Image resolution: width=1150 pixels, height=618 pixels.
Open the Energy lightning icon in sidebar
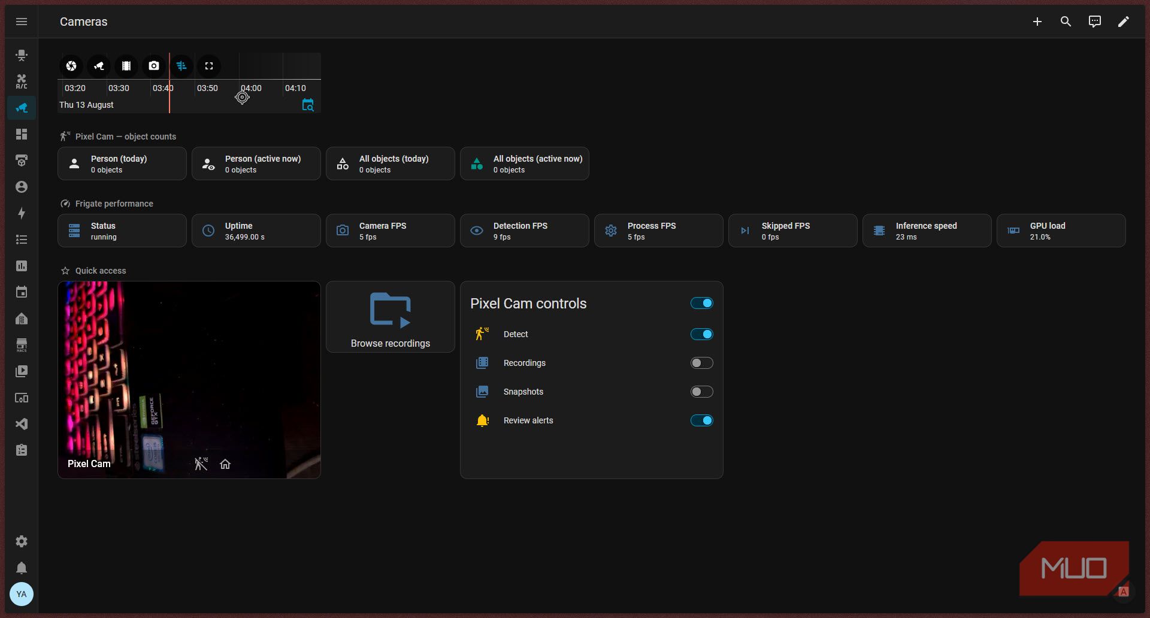click(22, 213)
